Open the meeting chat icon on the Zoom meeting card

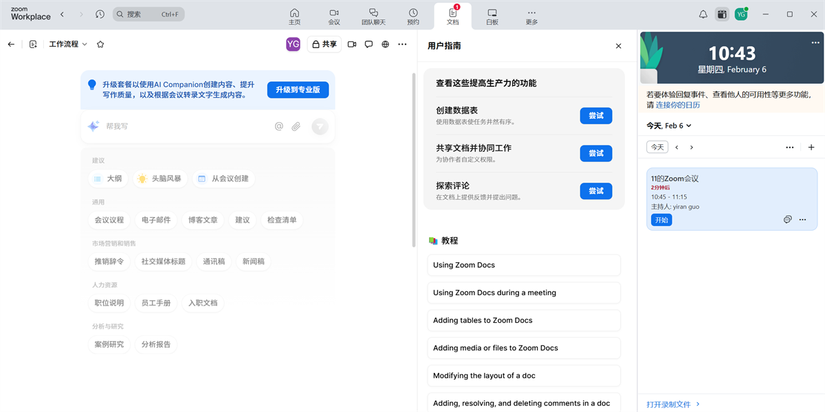pos(787,219)
